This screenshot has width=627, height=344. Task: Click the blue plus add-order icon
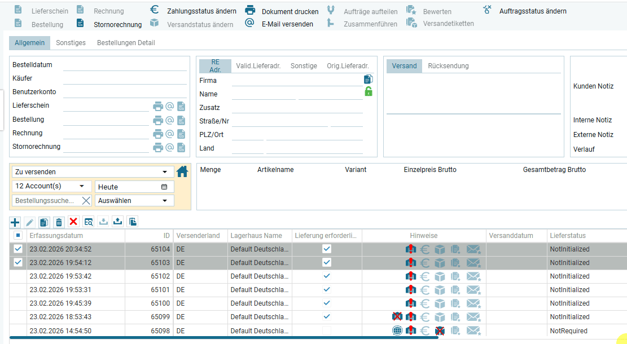(x=15, y=222)
